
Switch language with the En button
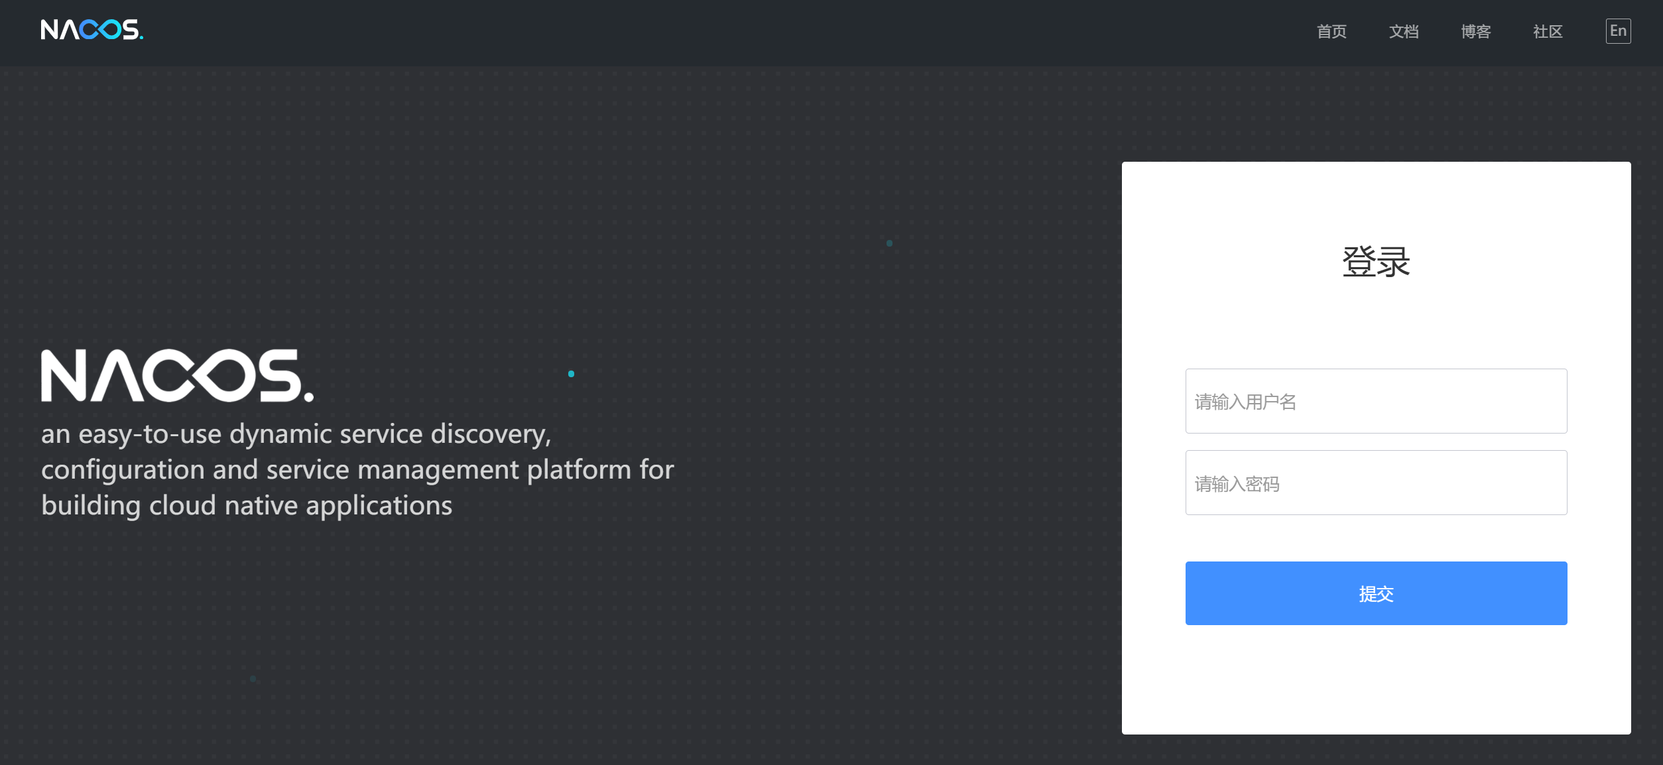(x=1619, y=31)
